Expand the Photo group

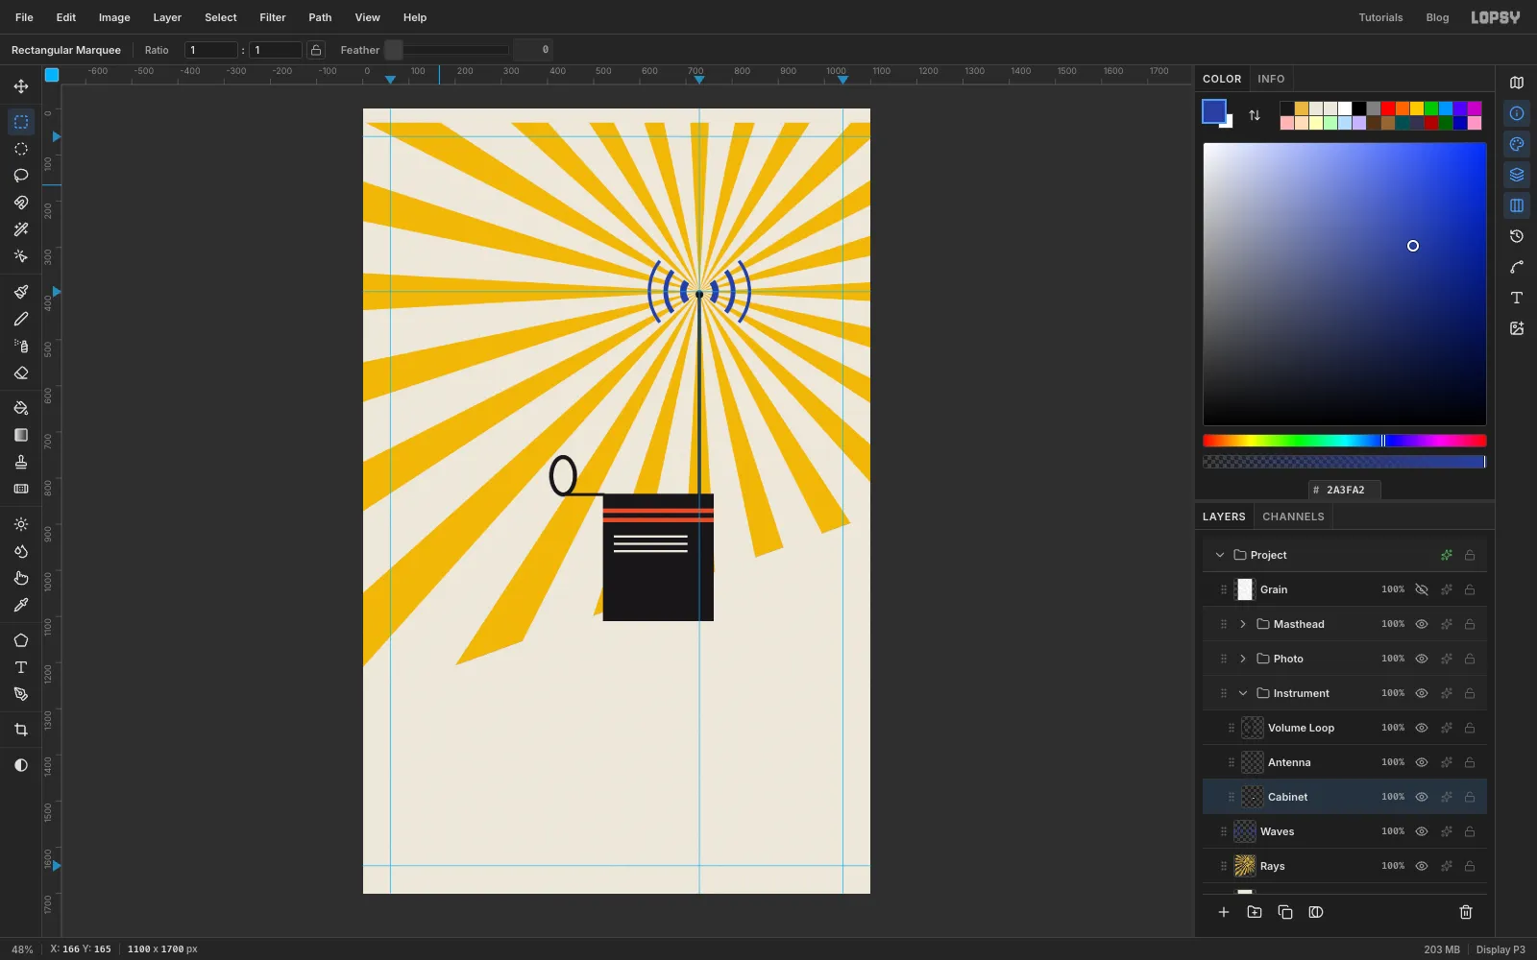tap(1243, 659)
